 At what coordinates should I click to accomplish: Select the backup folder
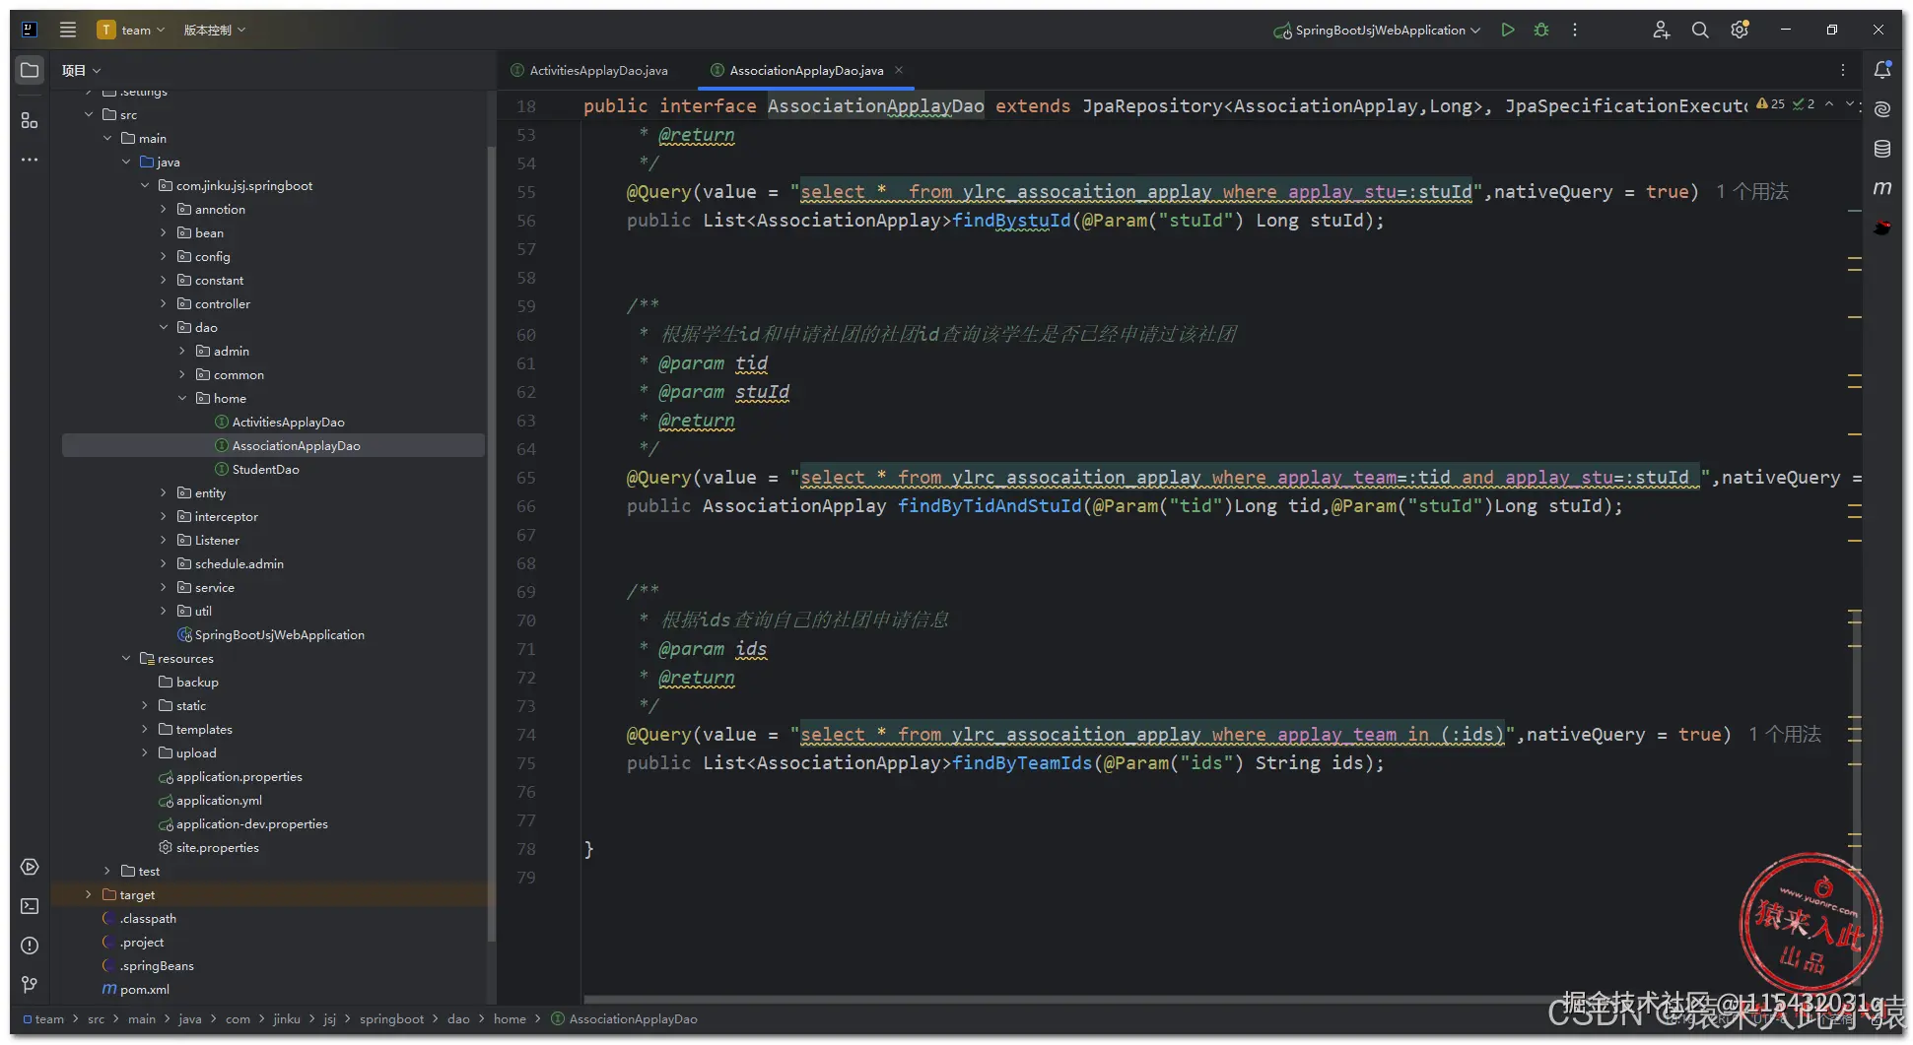coord(188,683)
